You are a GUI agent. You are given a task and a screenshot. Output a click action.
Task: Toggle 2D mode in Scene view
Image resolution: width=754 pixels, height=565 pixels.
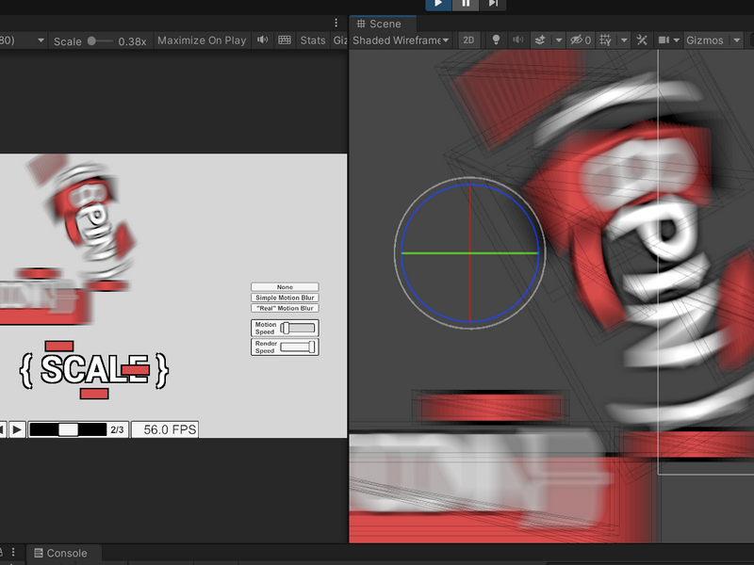point(468,40)
